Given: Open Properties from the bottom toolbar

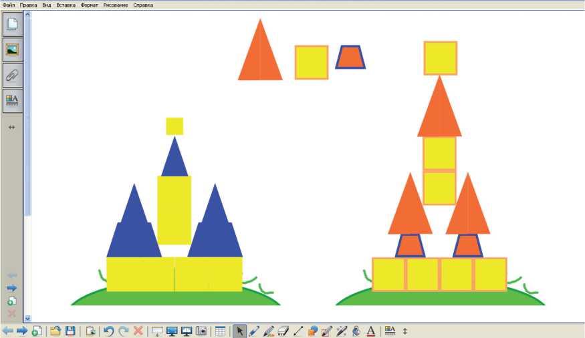Looking at the screenshot, I should pos(390,331).
